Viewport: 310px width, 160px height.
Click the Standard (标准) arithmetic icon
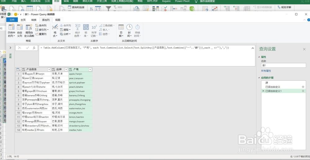[86, 27]
